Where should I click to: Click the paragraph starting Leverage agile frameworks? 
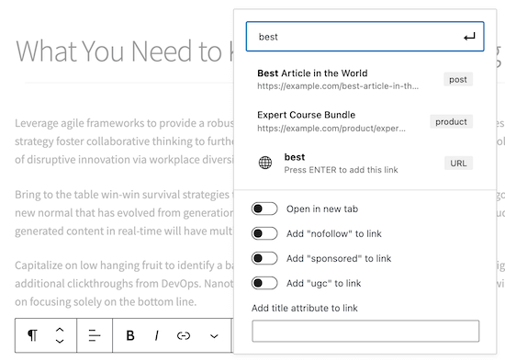coord(124,141)
